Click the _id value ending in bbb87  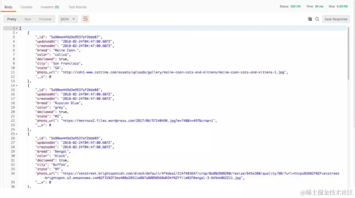click(x=75, y=37)
